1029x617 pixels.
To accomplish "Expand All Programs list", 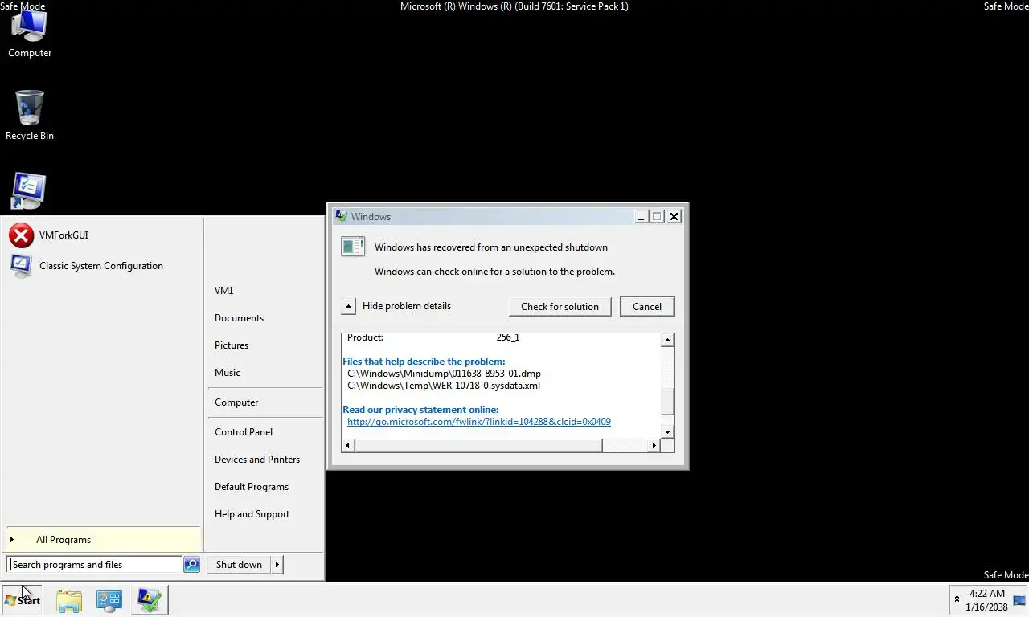I will click(x=103, y=540).
